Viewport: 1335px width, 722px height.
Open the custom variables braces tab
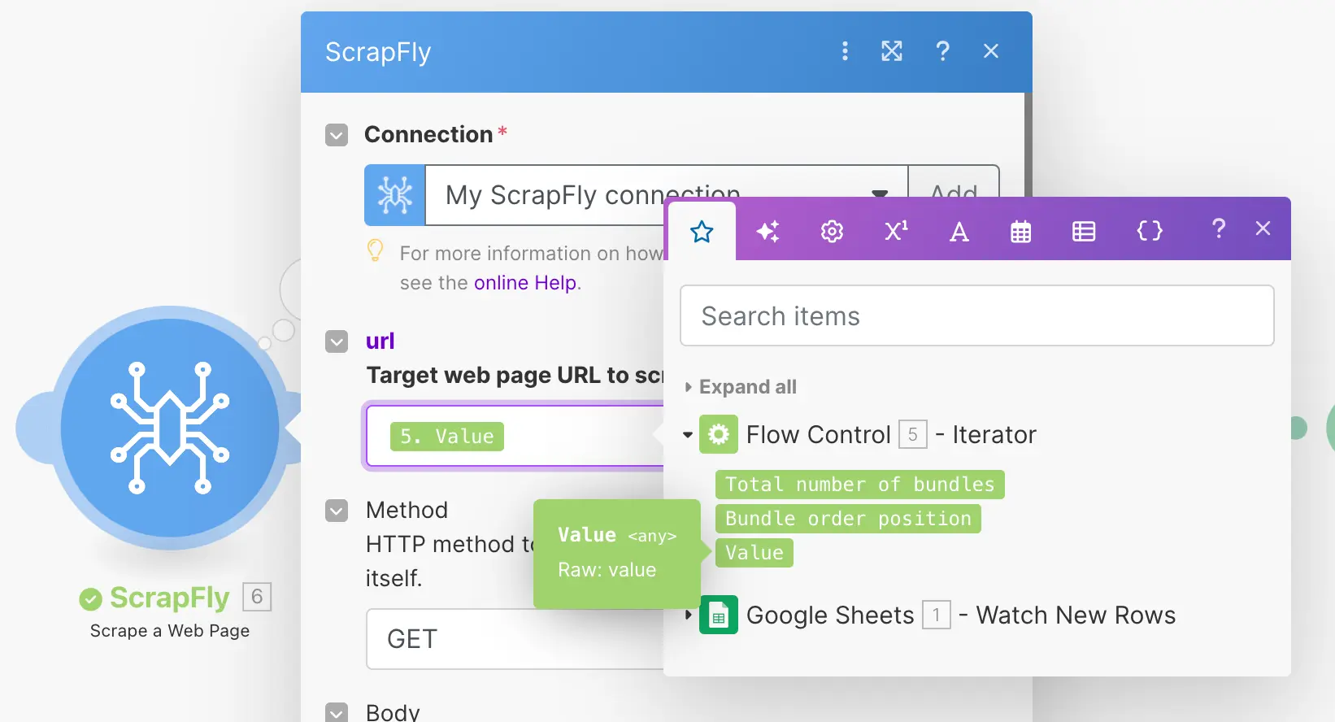click(x=1150, y=231)
